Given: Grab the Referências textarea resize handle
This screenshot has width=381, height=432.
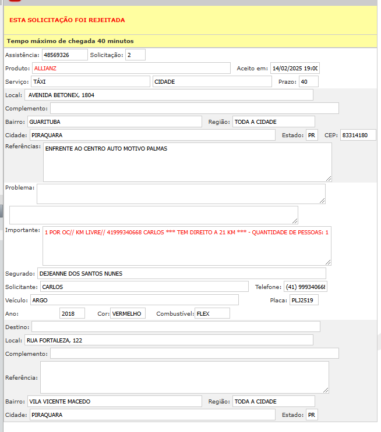Looking at the screenshot, I should pos(329,178).
